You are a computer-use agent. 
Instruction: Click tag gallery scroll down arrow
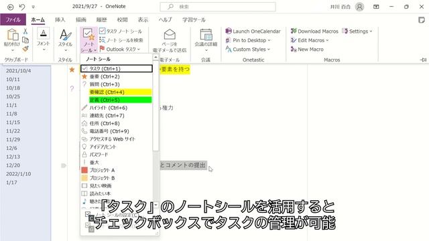point(156,205)
